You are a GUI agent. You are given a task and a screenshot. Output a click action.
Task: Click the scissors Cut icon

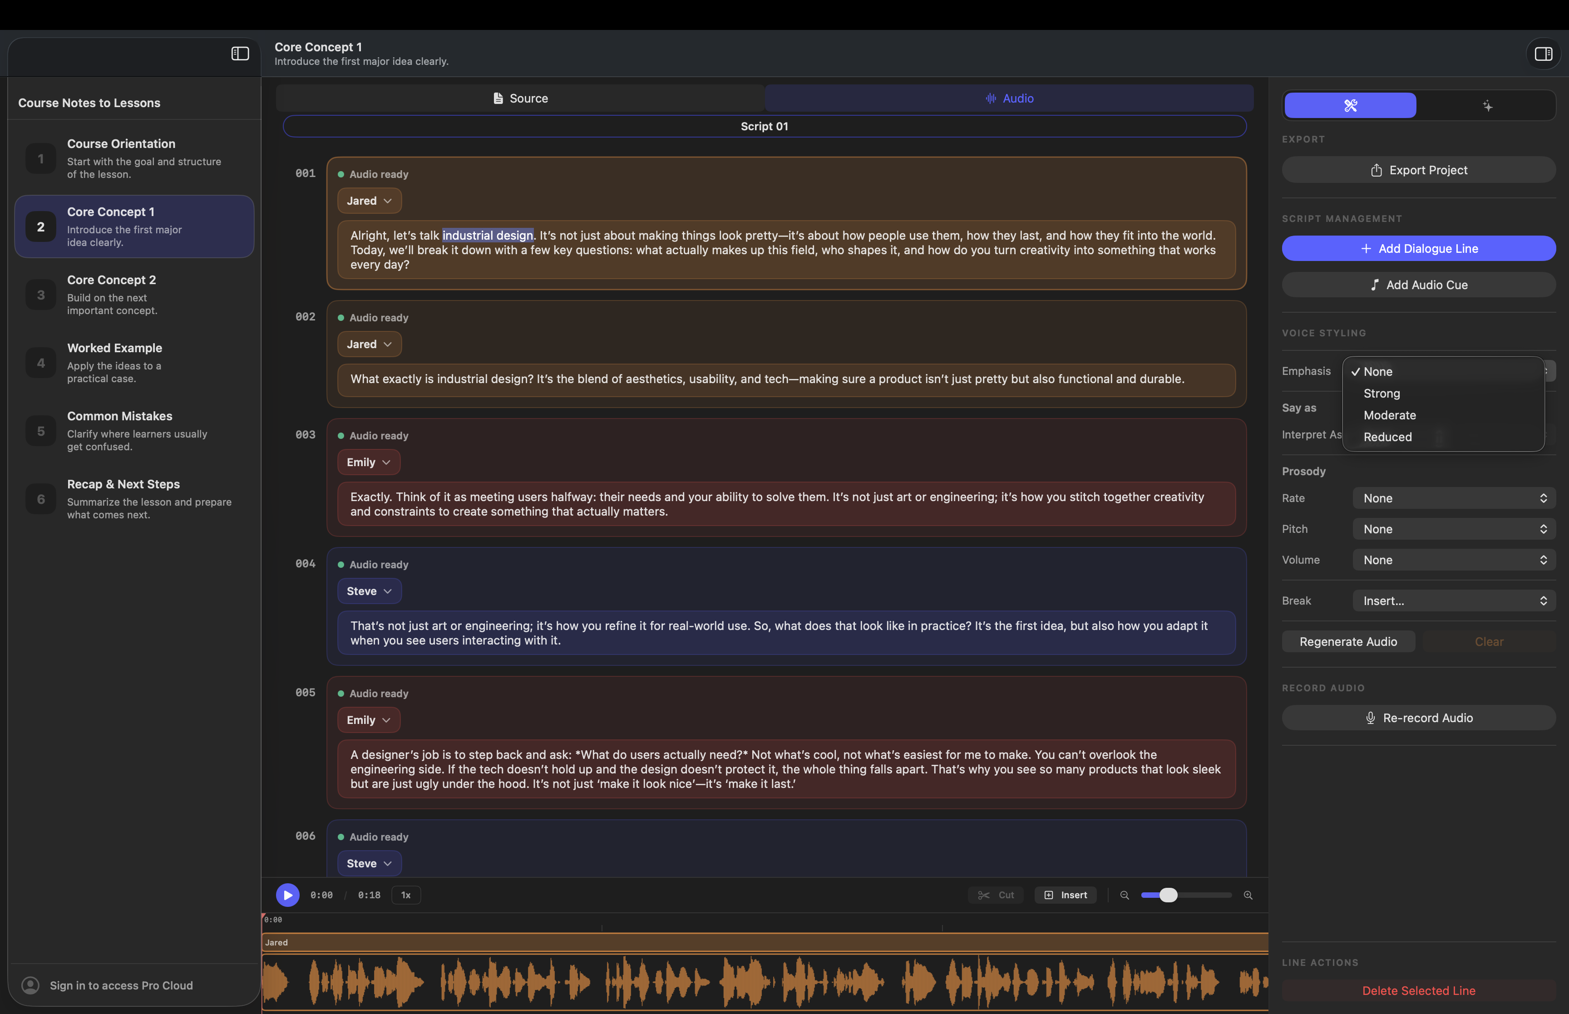pos(984,895)
